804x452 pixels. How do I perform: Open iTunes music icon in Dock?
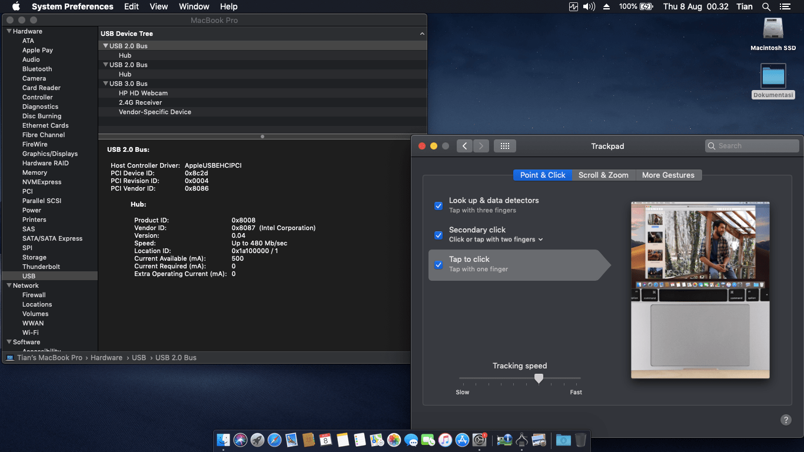[446, 440]
